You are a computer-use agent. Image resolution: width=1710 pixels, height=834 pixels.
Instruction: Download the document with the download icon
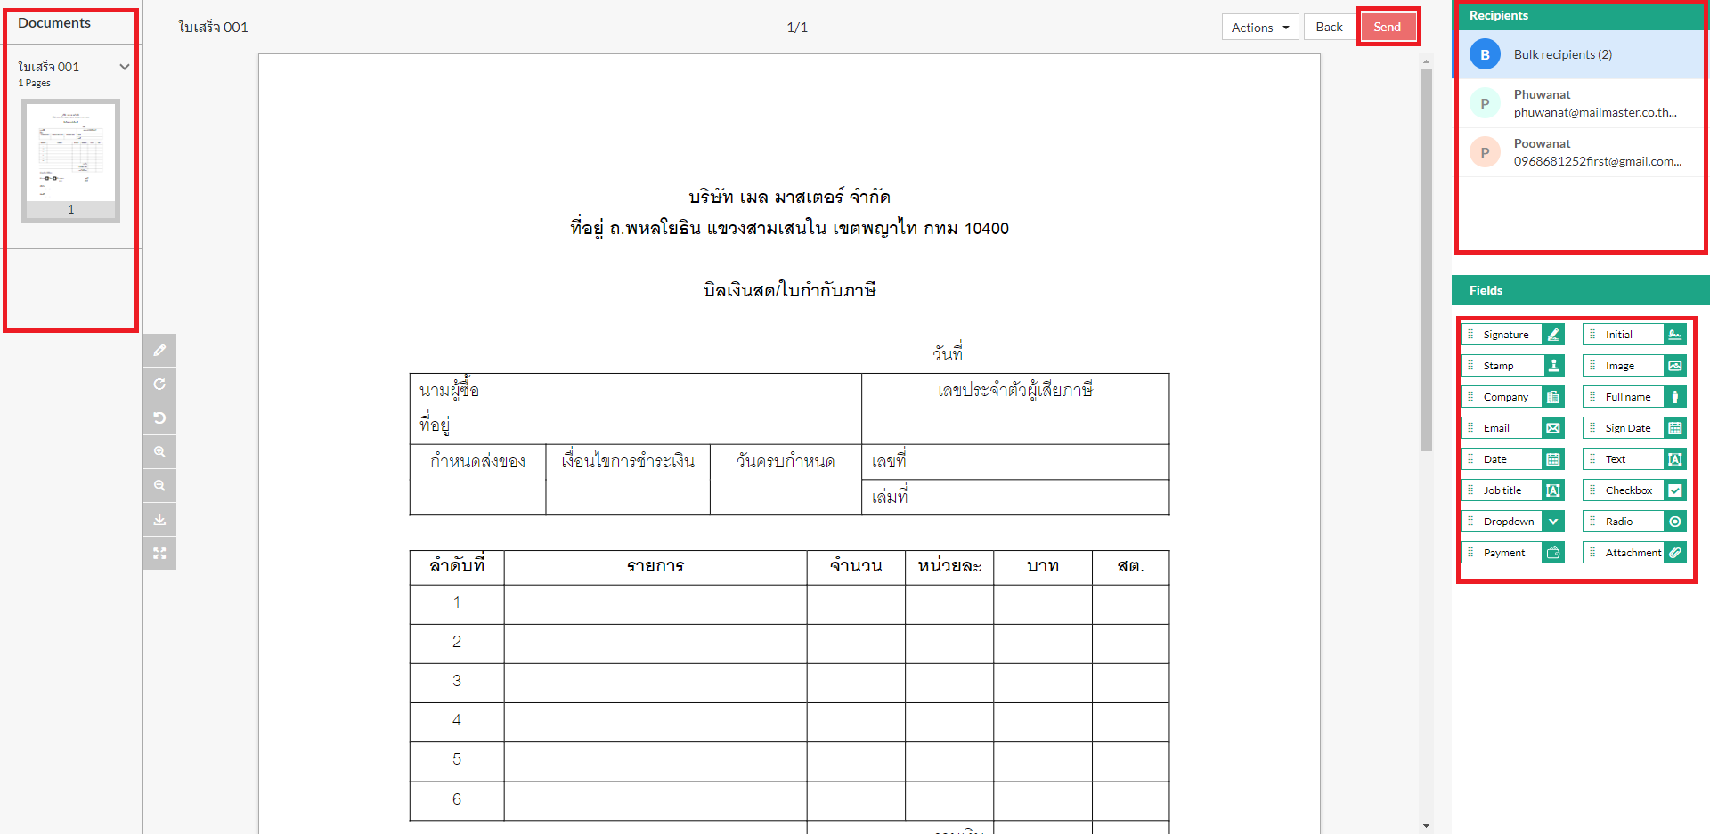tap(159, 520)
